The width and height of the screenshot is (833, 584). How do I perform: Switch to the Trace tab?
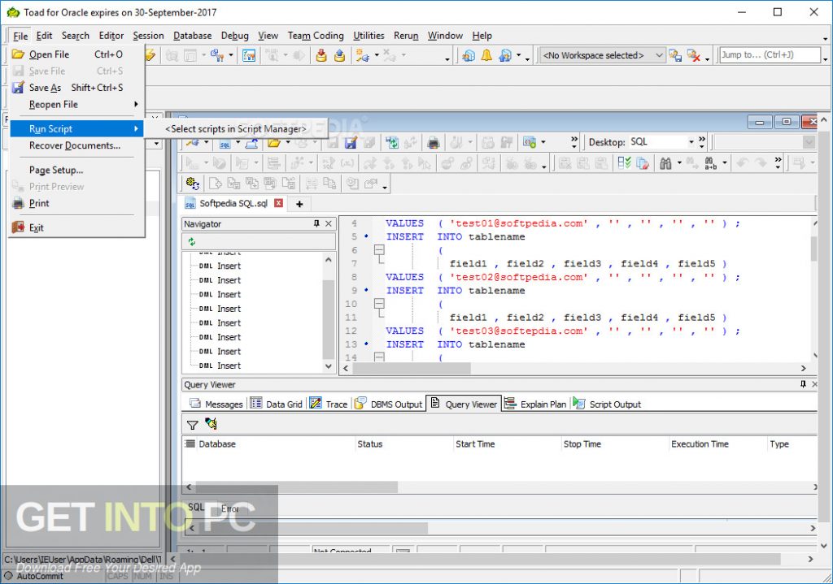coord(329,404)
